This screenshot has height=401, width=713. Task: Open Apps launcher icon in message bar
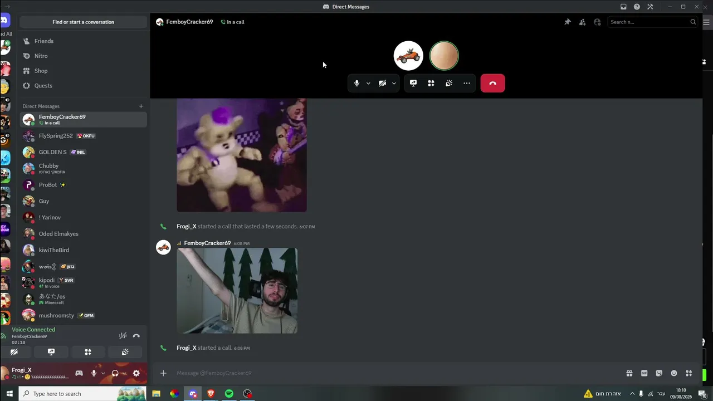[688, 373]
